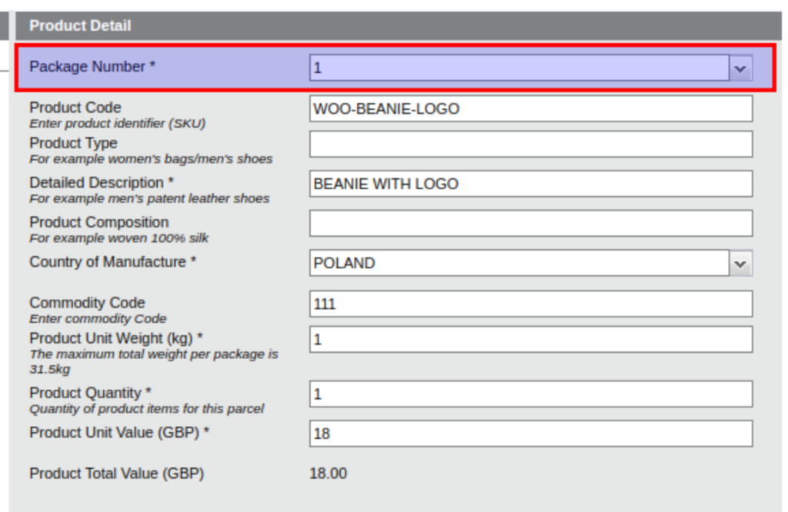Screen dimensions: 788x512
Task: Click the Product Type label
Action: pyautogui.click(x=73, y=143)
